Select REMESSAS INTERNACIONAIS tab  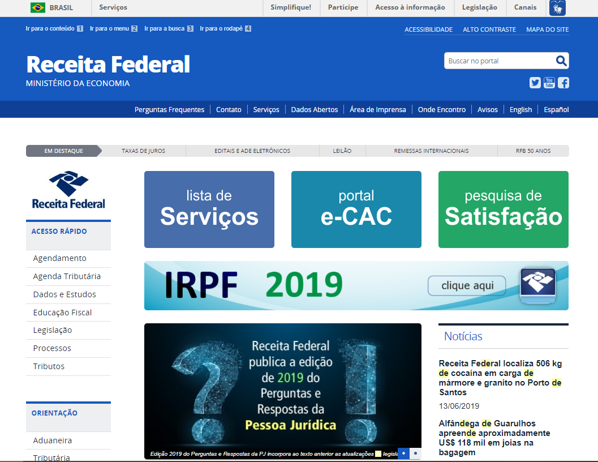[431, 151]
